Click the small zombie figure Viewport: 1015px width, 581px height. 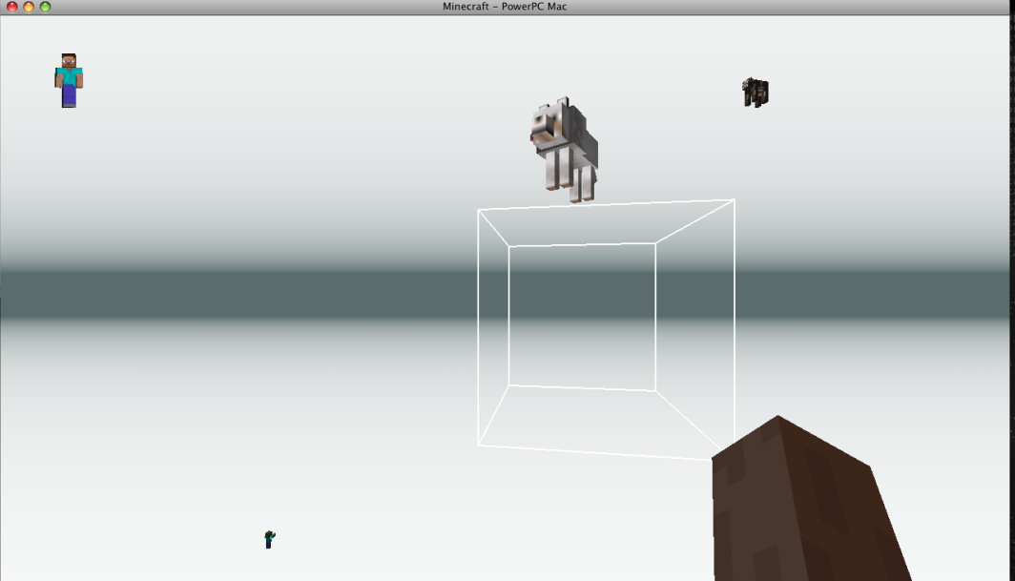tap(269, 539)
